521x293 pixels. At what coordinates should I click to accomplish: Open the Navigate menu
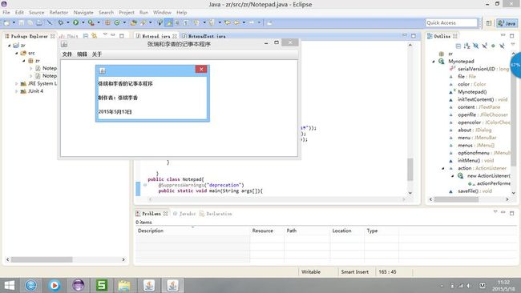point(83,12)
